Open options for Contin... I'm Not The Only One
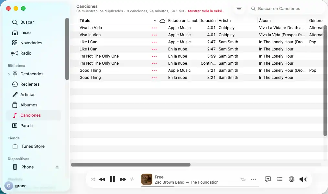 (154, 64)
